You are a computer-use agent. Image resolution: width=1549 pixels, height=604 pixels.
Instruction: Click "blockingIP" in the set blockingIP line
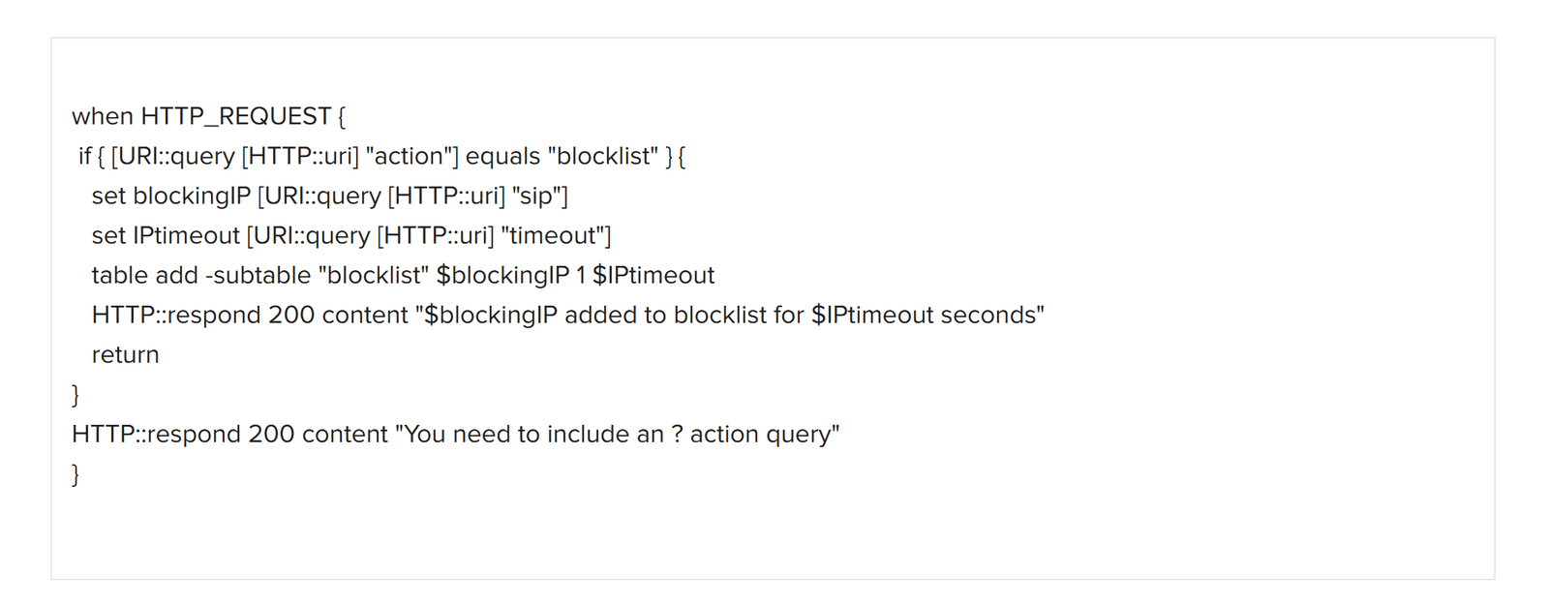[x=192, y=196]
